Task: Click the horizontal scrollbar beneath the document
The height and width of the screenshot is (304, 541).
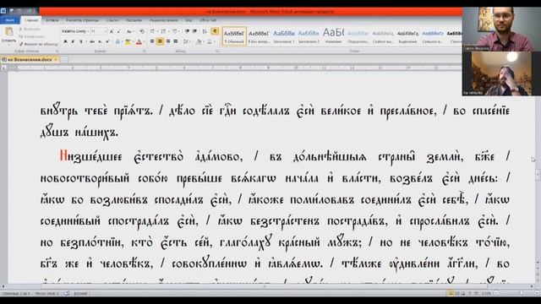Action: click(x=269, y=286)
